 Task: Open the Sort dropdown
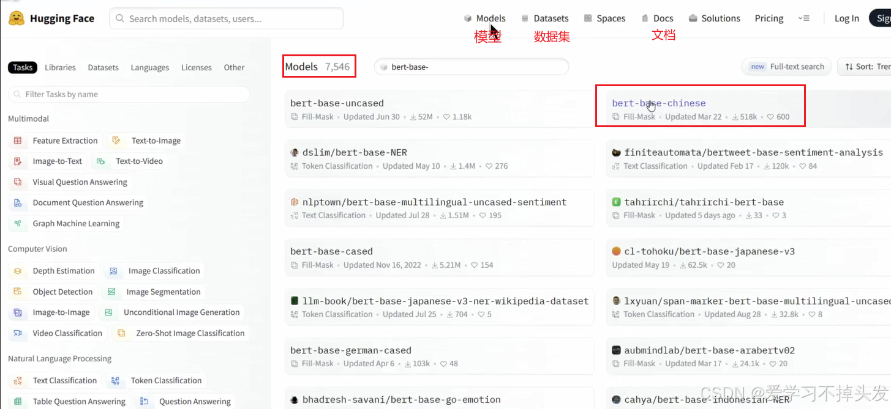864,67
